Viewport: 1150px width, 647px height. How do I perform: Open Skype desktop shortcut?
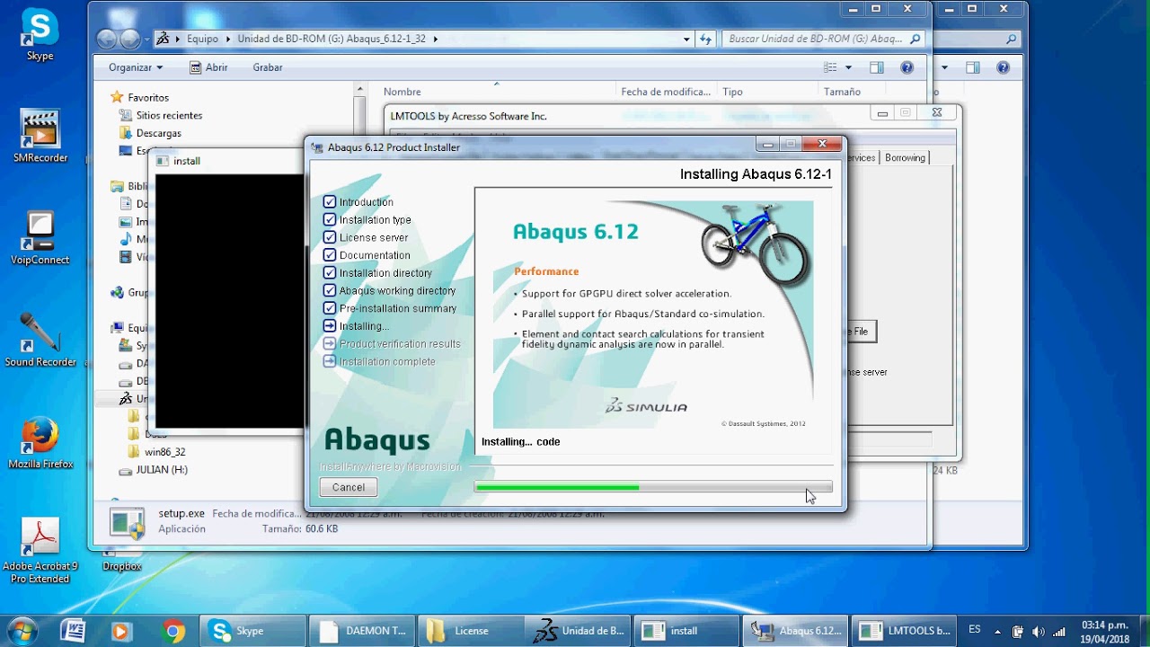(x=40, y=35)
